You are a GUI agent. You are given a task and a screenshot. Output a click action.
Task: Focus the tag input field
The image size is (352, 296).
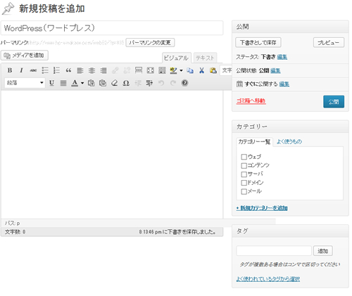(274, 251)
